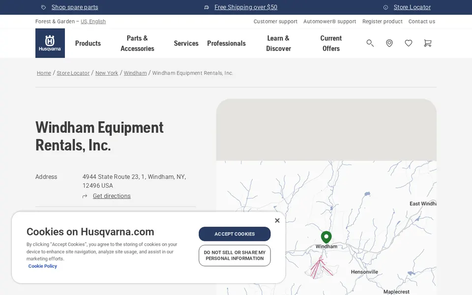Viewport: 472px width, 295px height.
Task: Open the Products menu
Action: pos(88,43)
